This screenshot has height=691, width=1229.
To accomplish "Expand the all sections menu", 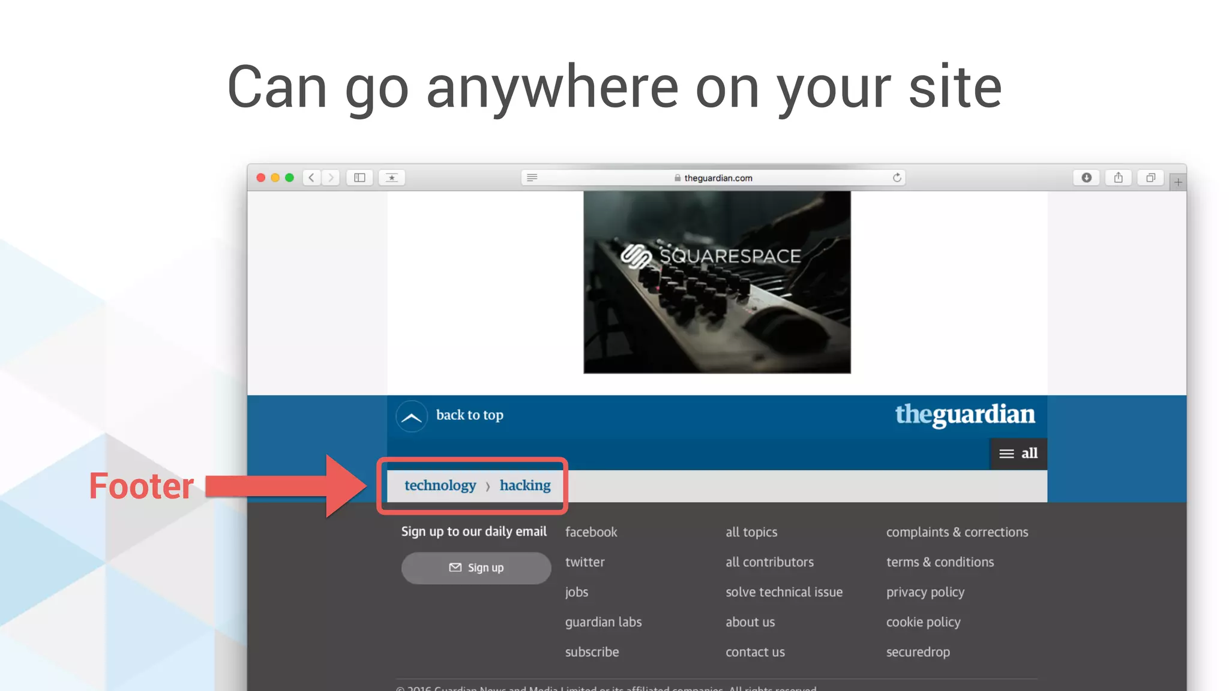I will point(1018,453).
